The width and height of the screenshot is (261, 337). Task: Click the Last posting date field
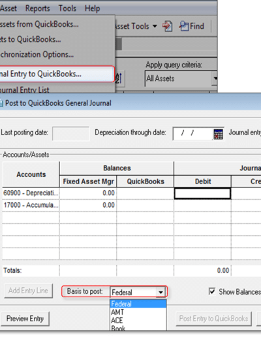[70, 133]
